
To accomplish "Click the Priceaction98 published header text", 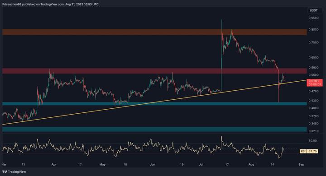I will tap(50, 4).
